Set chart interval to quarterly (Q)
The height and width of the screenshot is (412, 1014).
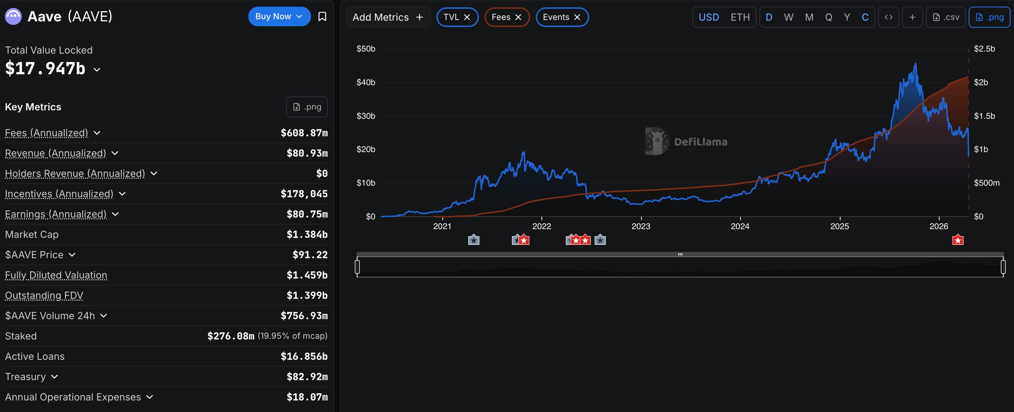pyautogui.click(x=829, y=17)
